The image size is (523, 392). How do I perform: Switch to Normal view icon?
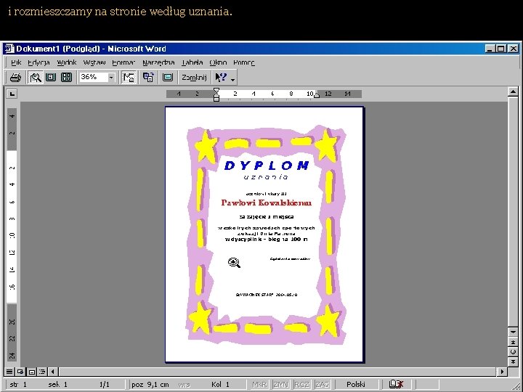9,372
